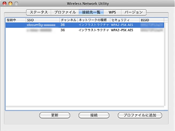Sort by the チャンネル column header

[68, 20]
